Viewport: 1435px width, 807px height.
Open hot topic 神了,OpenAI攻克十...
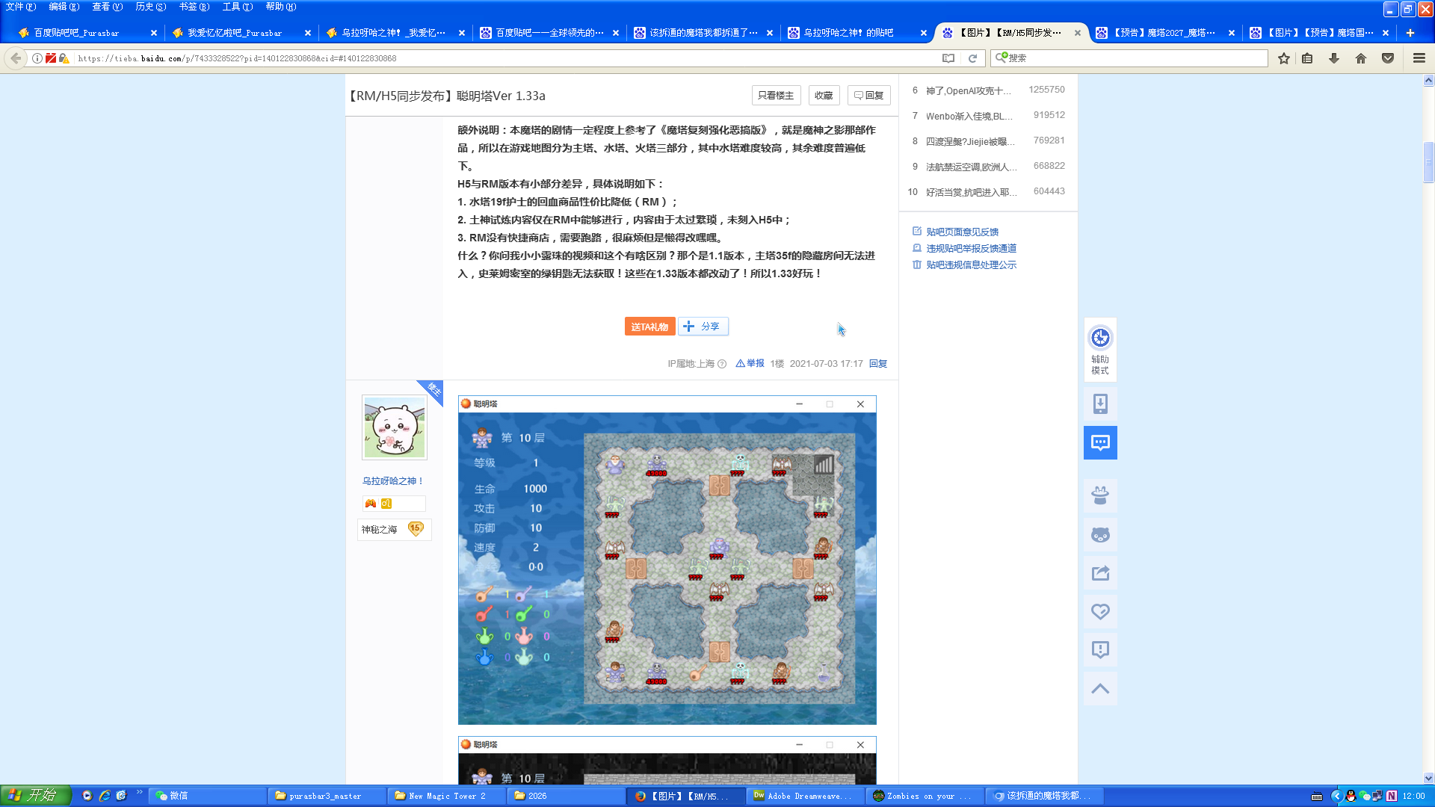(968, 90)
